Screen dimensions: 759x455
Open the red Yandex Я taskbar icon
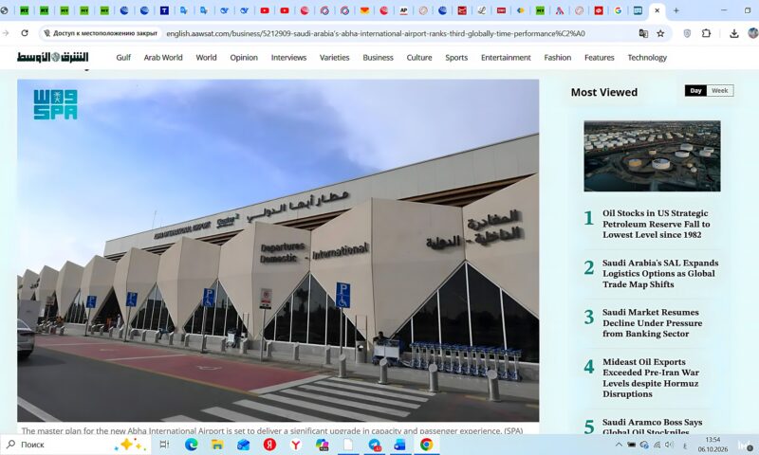[269, 445]
